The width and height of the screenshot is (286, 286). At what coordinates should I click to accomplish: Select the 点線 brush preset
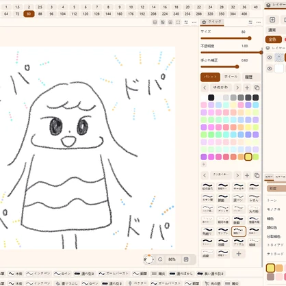207,253
